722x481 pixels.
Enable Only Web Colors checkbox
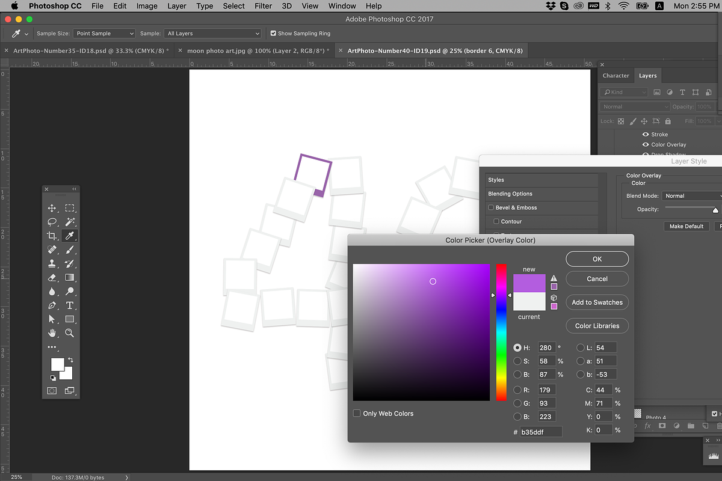click(x=357, y=413)
